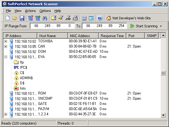This screenshot has height=127, width=169.
Task: Click the filter icon beside .com
Action: click(75, 18)
